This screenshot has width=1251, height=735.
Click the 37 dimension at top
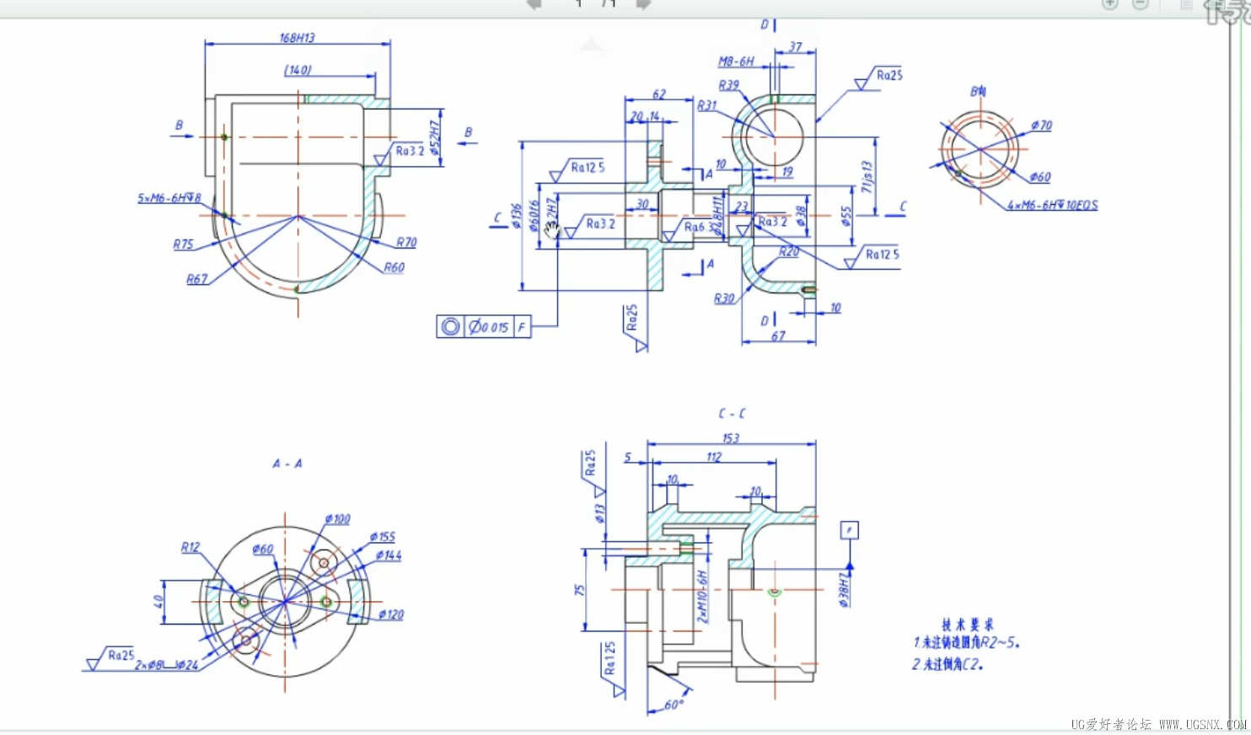tap(796, 47)
